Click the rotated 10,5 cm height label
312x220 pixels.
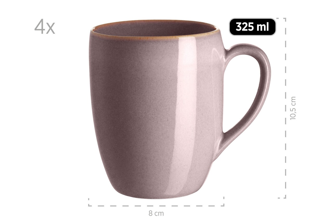coord(293,108)
